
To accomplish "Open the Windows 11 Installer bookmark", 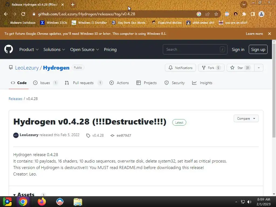I will pos(89,23).
